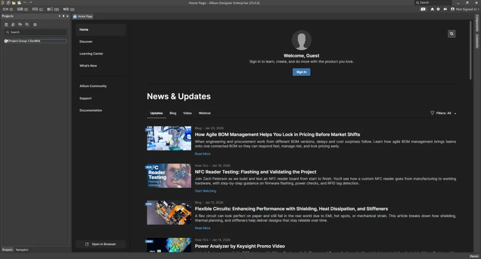
Task: Click the Flexible Circuits article thumbnail
Action: (x=169, y=213)
